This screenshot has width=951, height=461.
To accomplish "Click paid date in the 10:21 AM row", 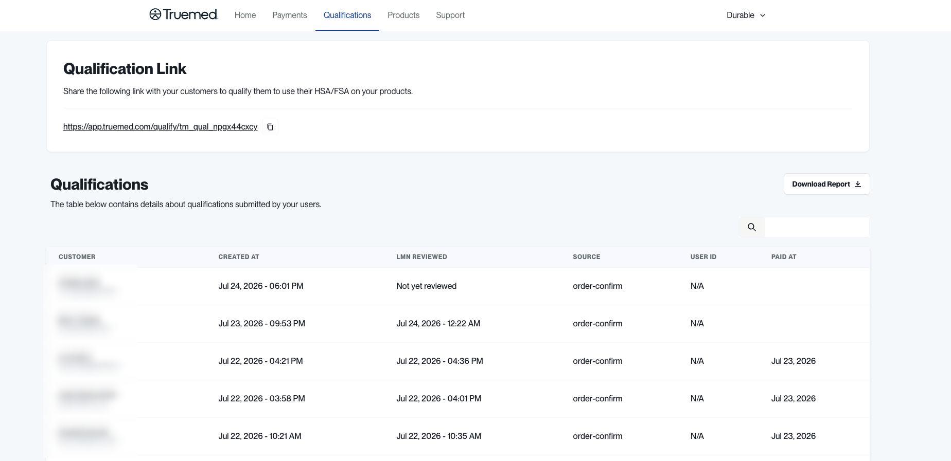I will [794, 436].
